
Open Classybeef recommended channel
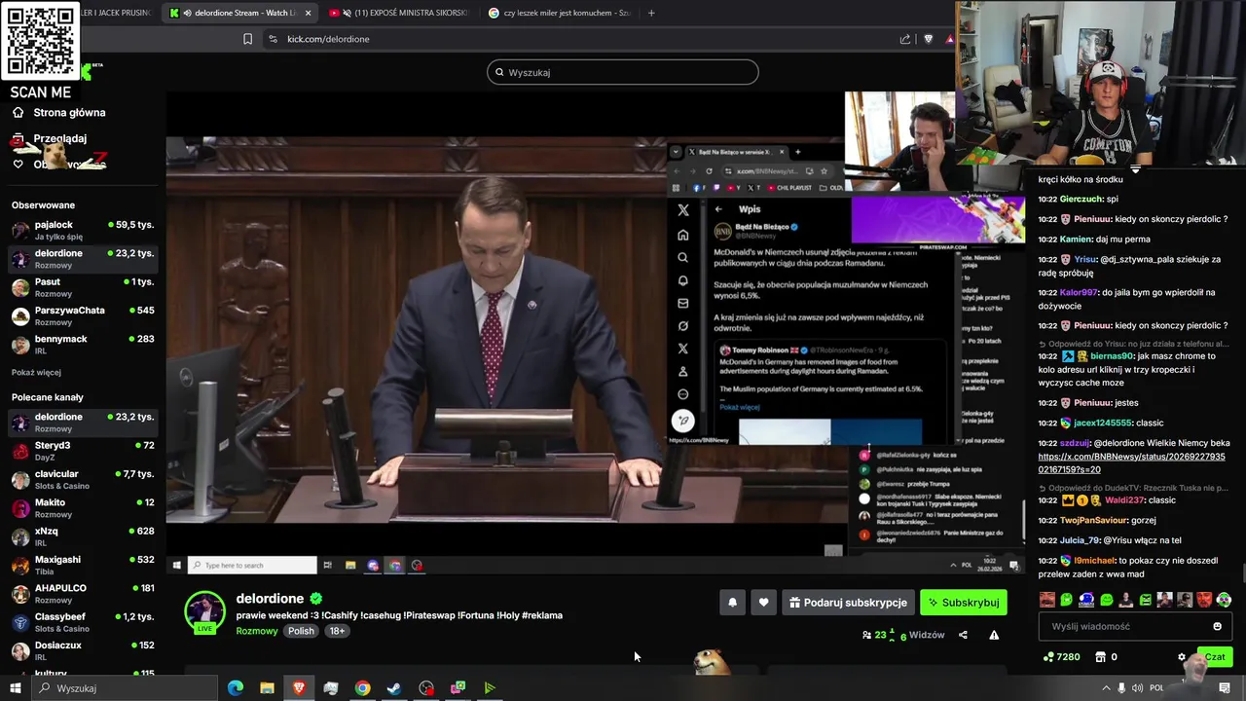pyautogui.click(x=82, y=621)
